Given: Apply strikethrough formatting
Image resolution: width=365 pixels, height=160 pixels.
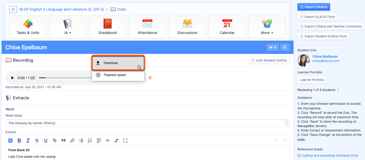Looking at the screenshot, I should tap(37, 141).
